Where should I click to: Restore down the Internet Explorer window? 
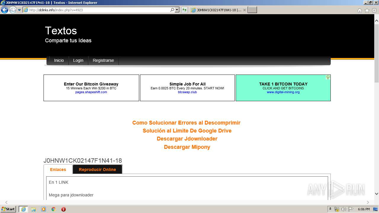click(x=370, y=2)
